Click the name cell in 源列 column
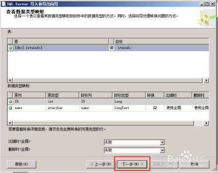The height and width of the screenshot is (173, 218). (30, 108)
